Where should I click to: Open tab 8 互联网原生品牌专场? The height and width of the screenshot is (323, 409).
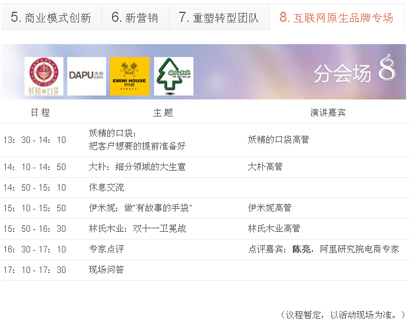pyautogui.click(x=337, y=18)
